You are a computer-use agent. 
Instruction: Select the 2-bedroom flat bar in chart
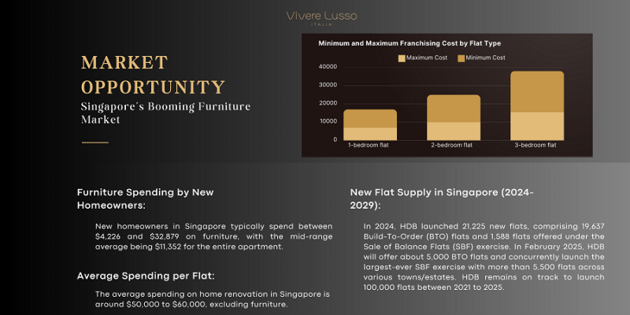tap(454, 117)
